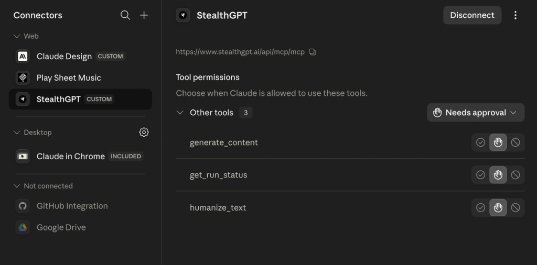The width and height of the screenshot is (537, 265).
Task: Click the Tool permissions heading
Action: (x=208, y=78)
